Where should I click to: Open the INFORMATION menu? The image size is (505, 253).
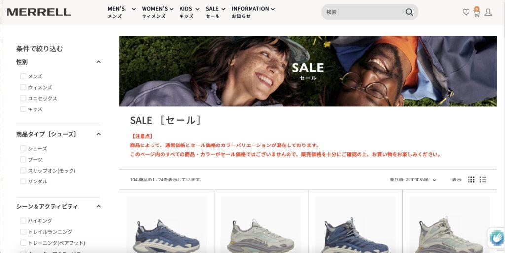tap(253, 12)
